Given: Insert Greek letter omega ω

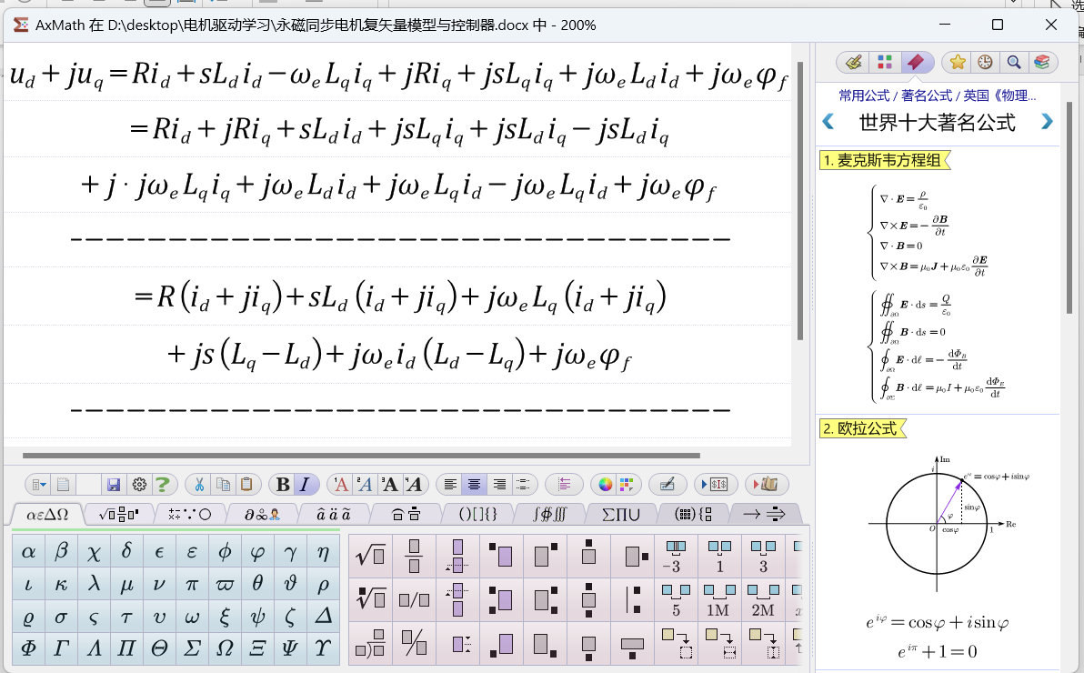Looking at the screenshot, I should coord(192,617).
